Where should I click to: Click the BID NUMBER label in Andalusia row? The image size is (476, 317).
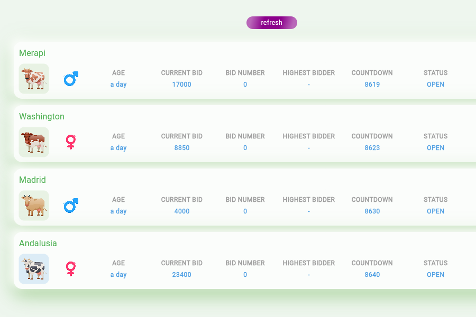[x=245, y=263]
